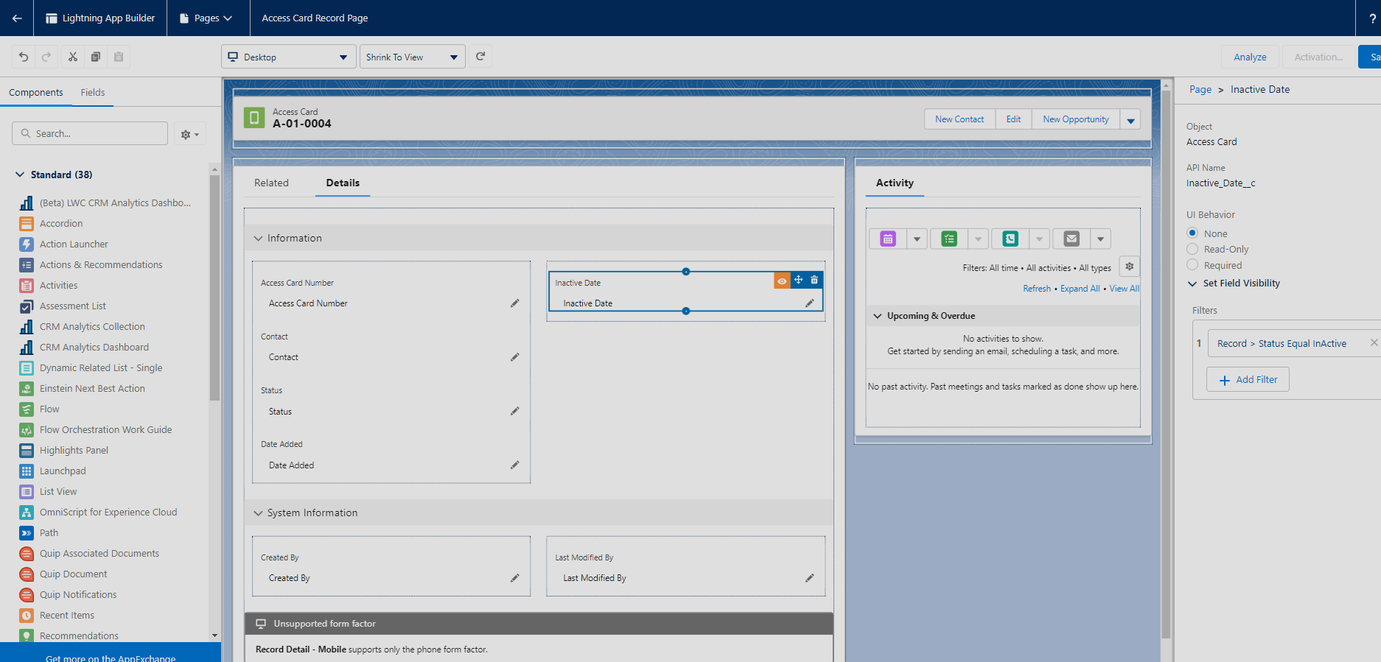Open Record Status Equal InActive filter

(1282, 343)
